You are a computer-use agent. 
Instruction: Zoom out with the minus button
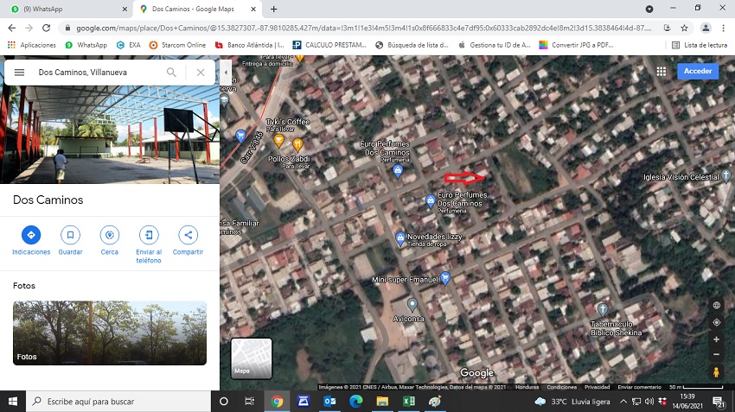coord(716,355)
